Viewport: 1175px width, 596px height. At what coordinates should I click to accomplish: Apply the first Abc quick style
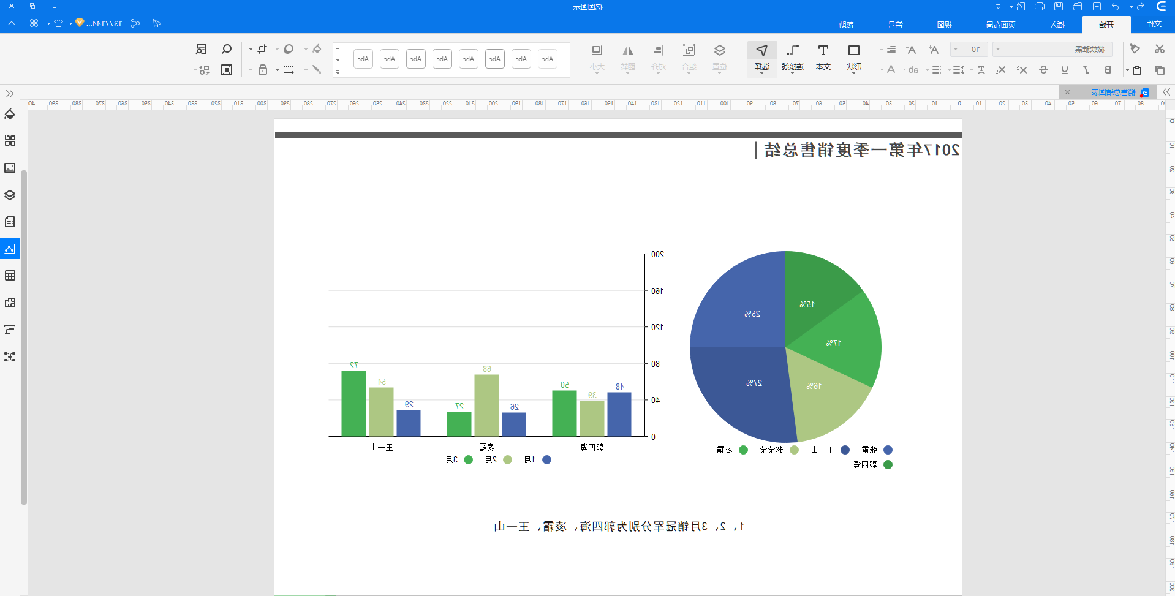[548, 59]
